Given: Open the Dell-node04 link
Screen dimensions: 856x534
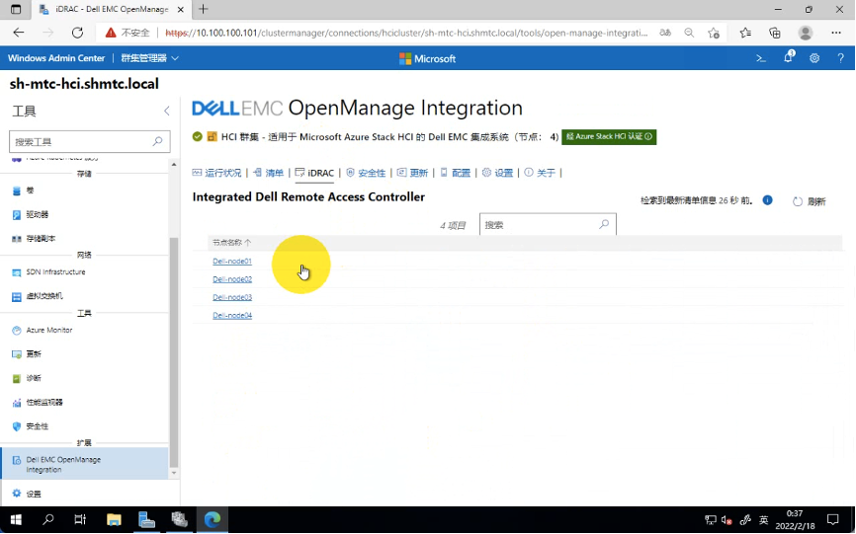Looking at the screenshot, I should tap(232, 315).
